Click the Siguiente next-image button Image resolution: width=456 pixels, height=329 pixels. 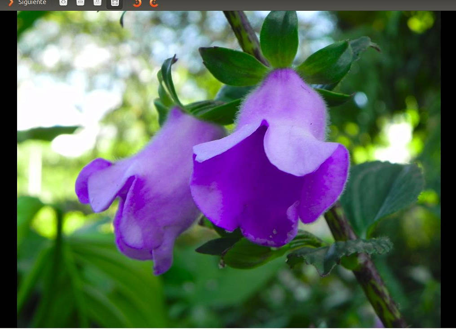pos(27,3)
